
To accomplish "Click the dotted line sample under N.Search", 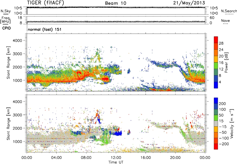I will click(x=229, y=14).
